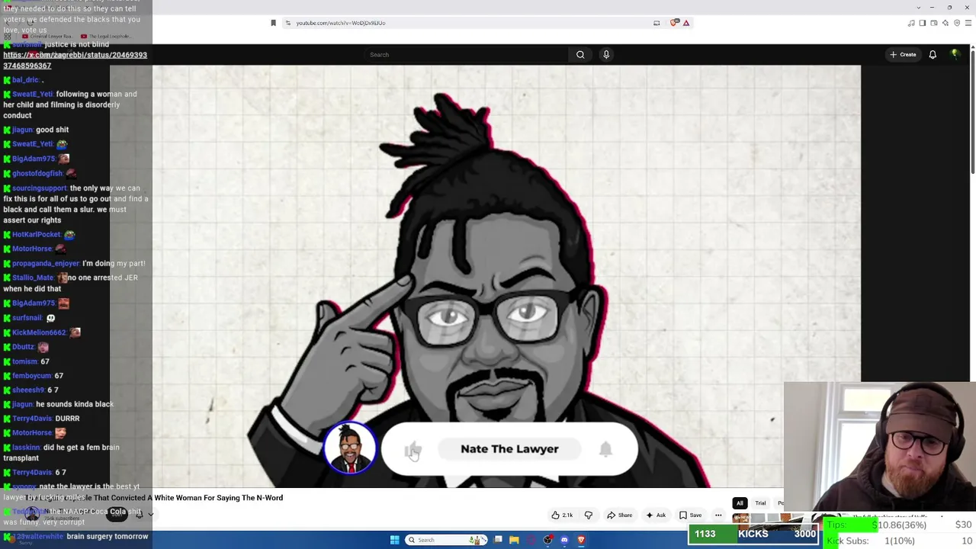The height and width of the screenshot is (549, 976).
Task: Start voice search with the microphone icon
Action: click(x=606, y=55)
